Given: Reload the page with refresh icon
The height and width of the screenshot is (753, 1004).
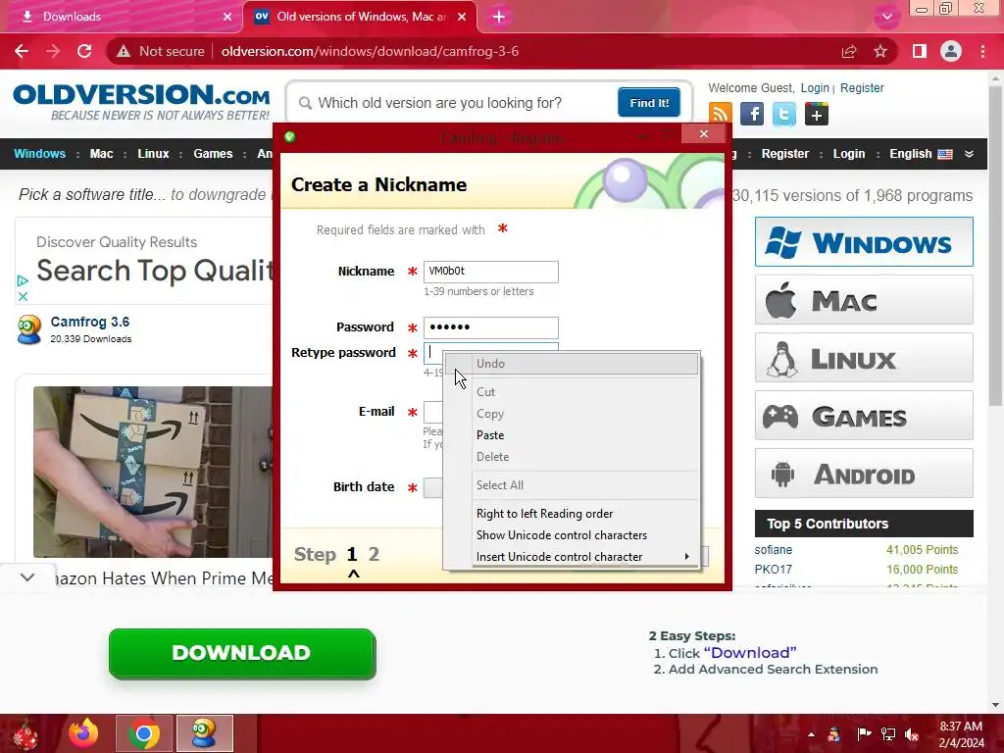Looking at the screenshot, I should pyautogui.click(x=84, y=51).
